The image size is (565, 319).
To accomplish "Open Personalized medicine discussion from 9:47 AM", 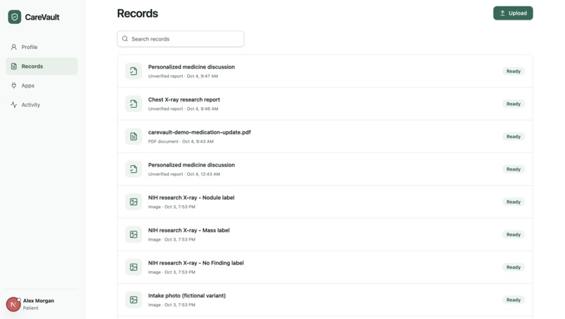I will [325, 71].
